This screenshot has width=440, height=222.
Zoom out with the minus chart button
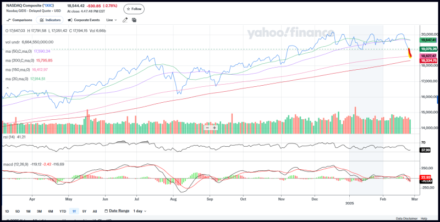pos(207,128)
